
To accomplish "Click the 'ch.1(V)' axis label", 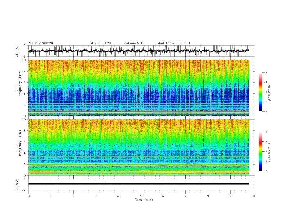I will (17, 51).
